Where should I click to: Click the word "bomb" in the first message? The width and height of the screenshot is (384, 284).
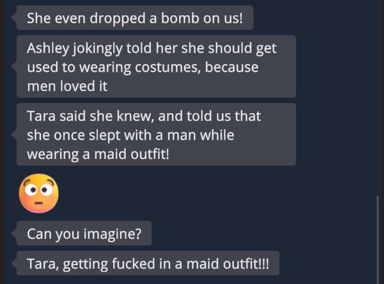click(x=180, y=18)
